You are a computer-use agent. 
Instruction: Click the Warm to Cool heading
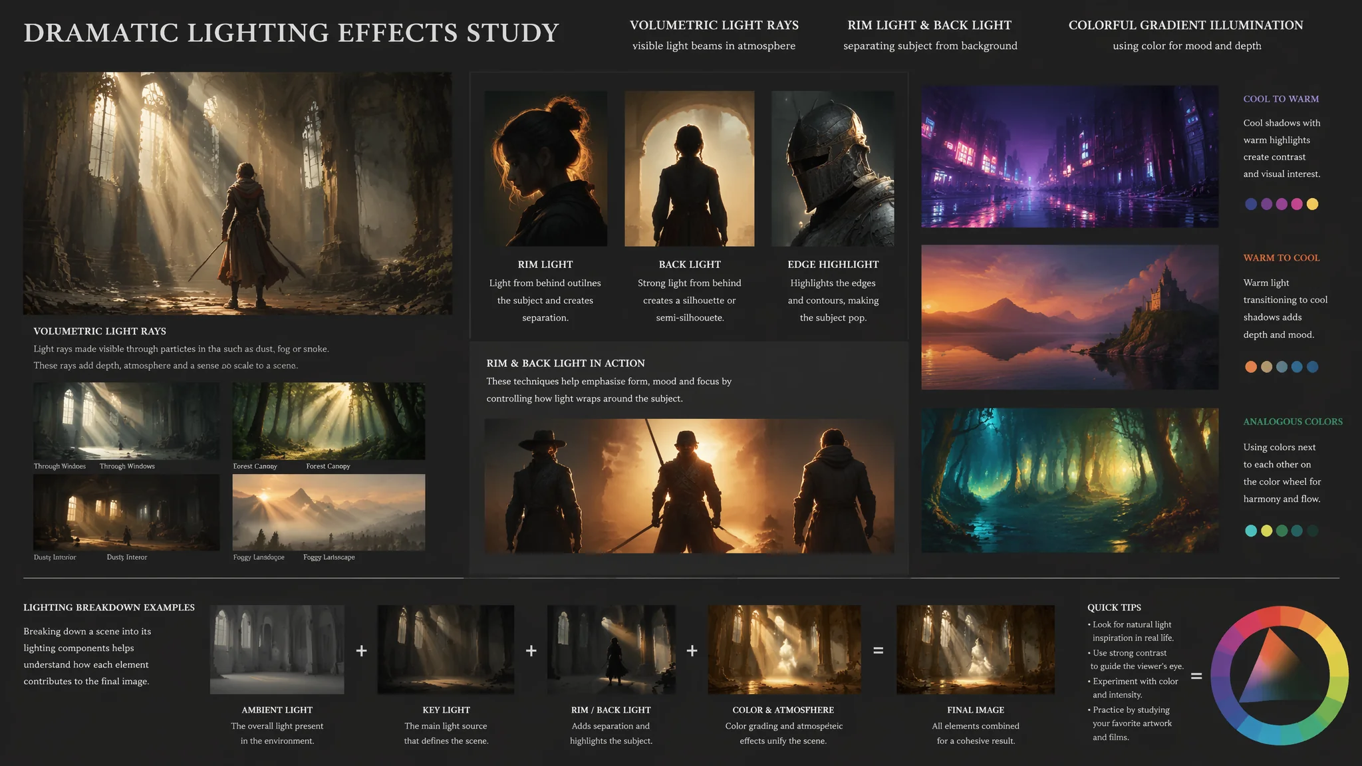[x=1282, y=258]
